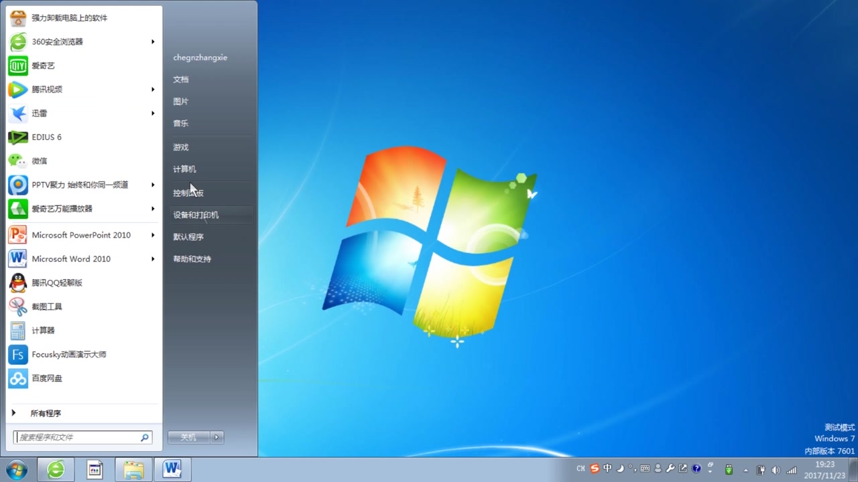Open the IME soft keyboard icon
Image resolution: width=858 pixels, height=482 pixels.
tap(645, 469)
